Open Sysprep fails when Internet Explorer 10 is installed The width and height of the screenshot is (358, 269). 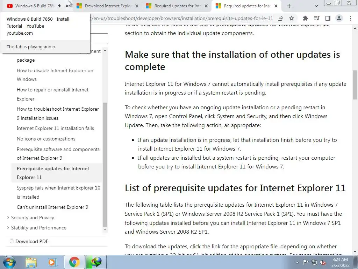58,192
